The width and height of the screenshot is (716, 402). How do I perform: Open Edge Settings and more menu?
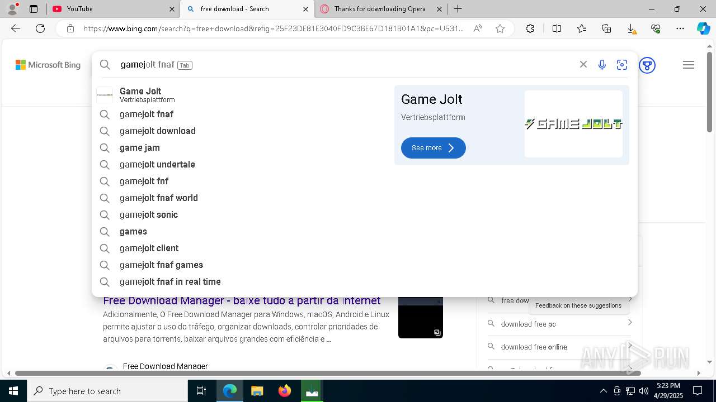680,28
